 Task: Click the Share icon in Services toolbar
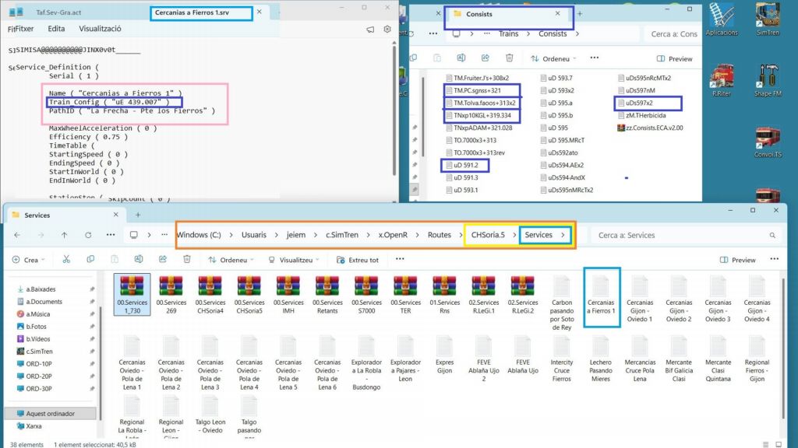coord(163,260)
